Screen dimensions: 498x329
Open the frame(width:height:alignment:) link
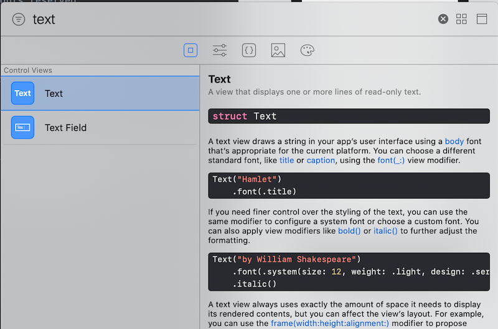330,323
